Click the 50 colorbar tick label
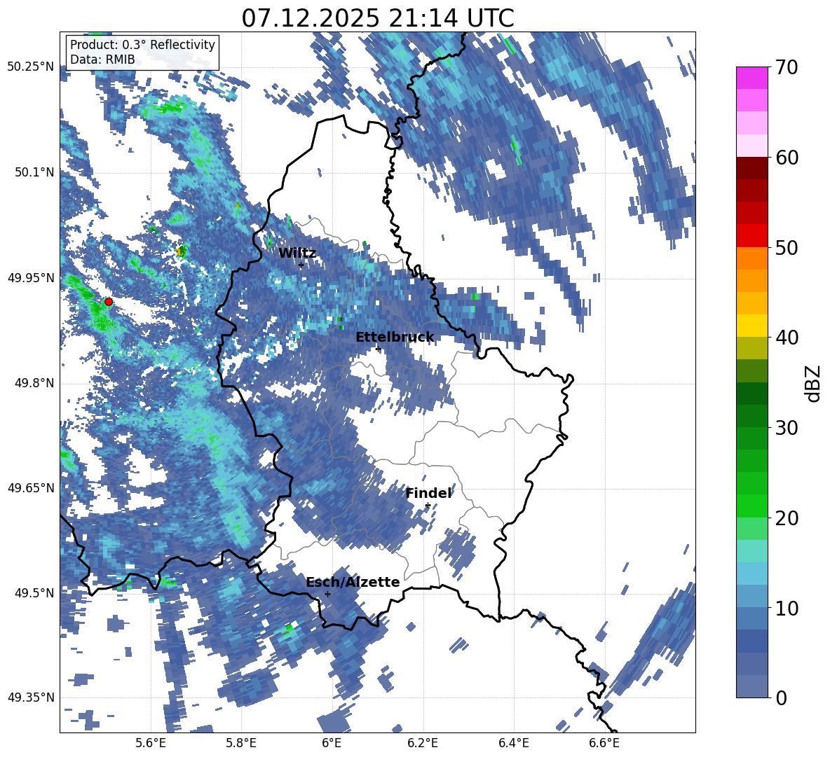The width and height of the screenshot is (830, 757). pos(787,247)
